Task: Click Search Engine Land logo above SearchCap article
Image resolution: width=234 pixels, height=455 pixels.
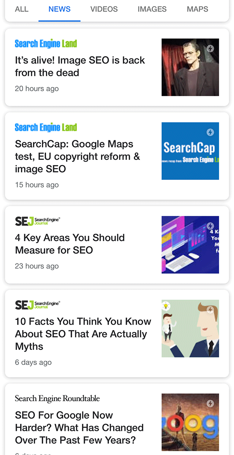Action: tap(46, 127)
